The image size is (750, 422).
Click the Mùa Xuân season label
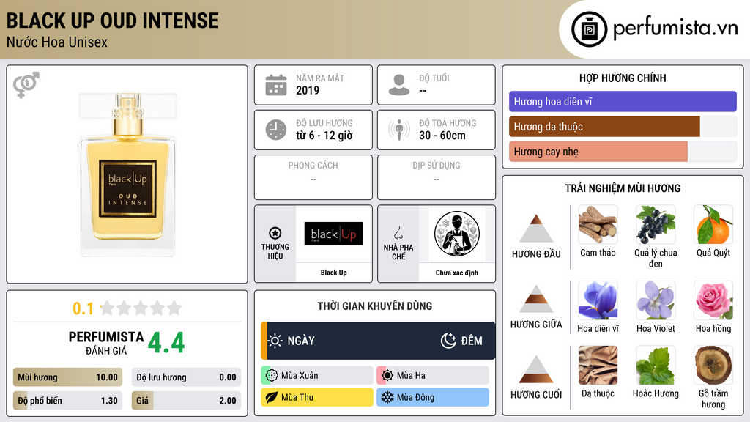[x=300, y=376]
